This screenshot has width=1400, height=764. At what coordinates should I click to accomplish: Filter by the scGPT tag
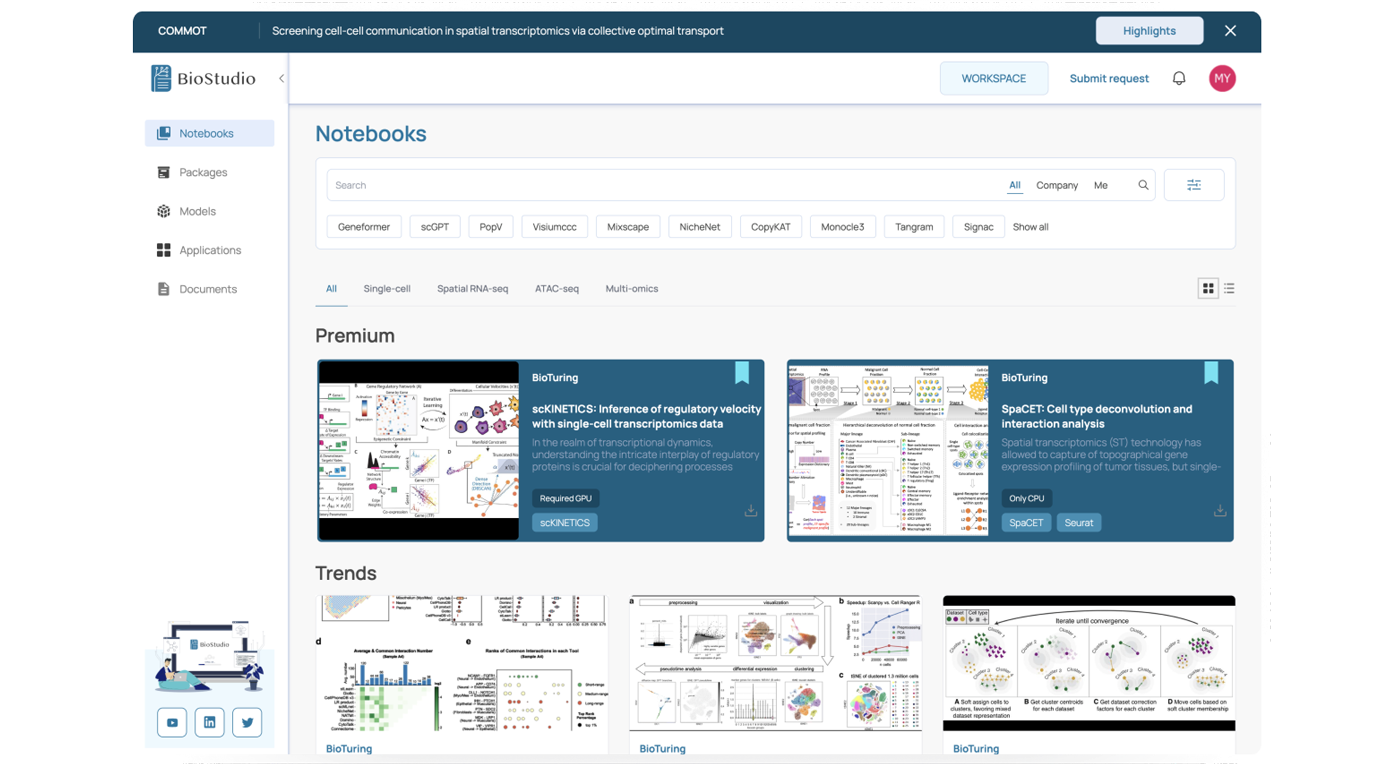click(x=435, y=227)
